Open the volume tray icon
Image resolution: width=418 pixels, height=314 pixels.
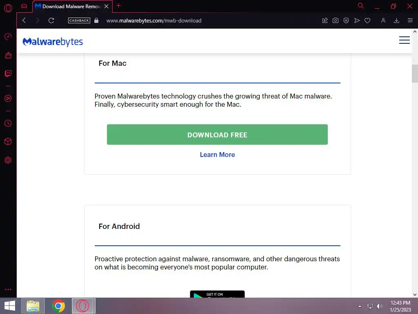point(379,306)
